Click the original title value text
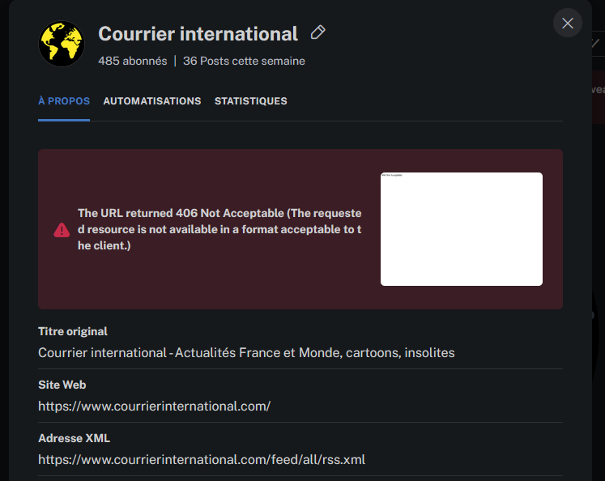The height and width of the screenshot is (481, 605). (x=246, y=353)
